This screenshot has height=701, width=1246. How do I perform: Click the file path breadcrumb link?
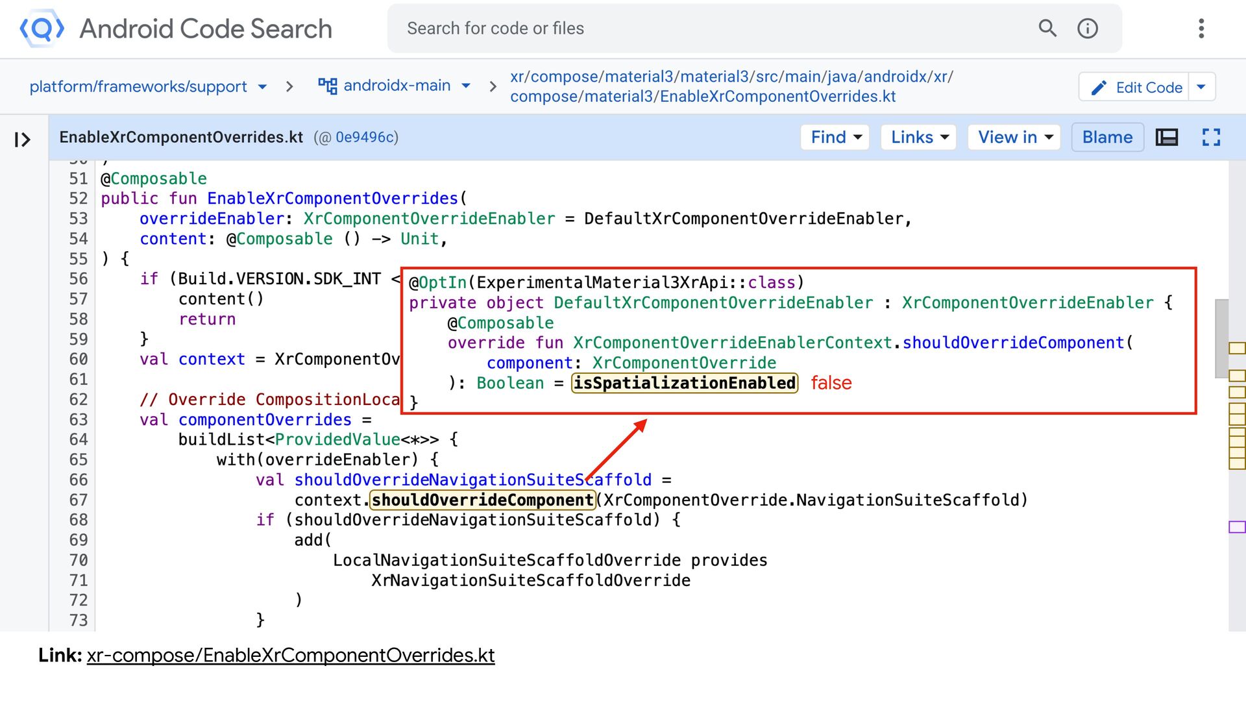[731, 86]
